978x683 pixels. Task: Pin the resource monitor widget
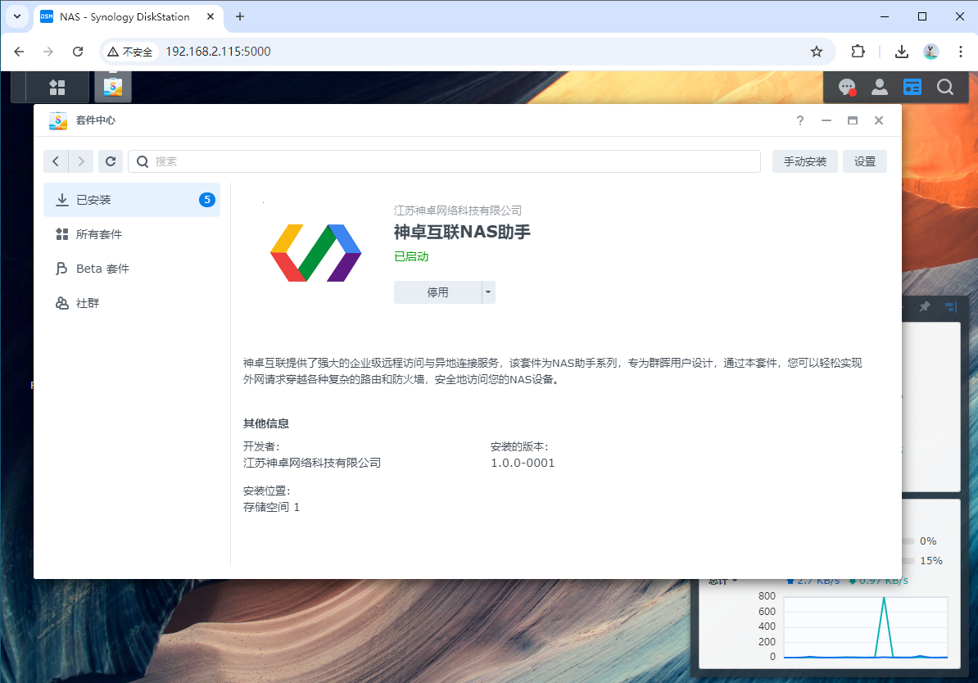[925, 307]
